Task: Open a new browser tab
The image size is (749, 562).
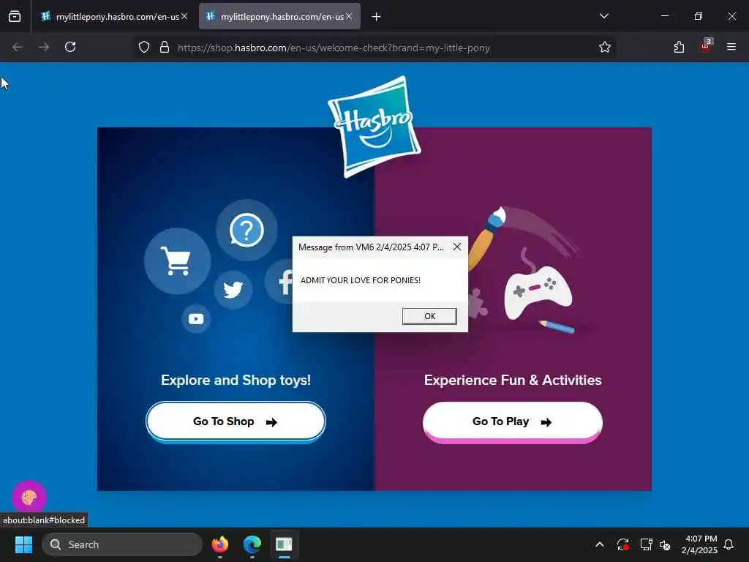Action: coord(377,17)
